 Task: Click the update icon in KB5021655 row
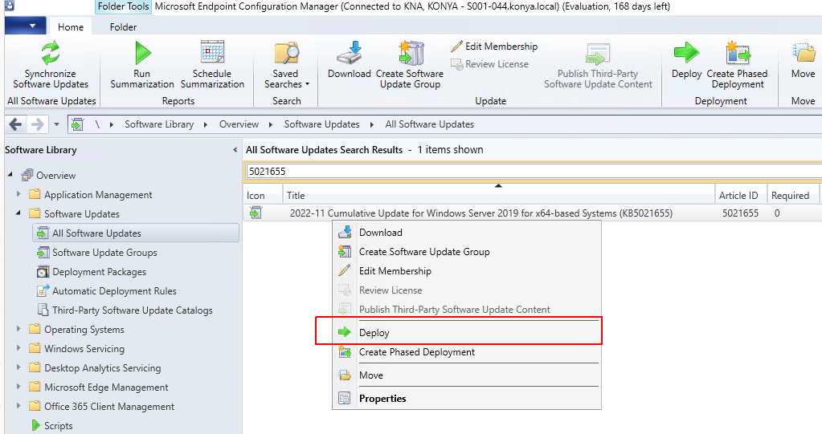tap(256, 213)
